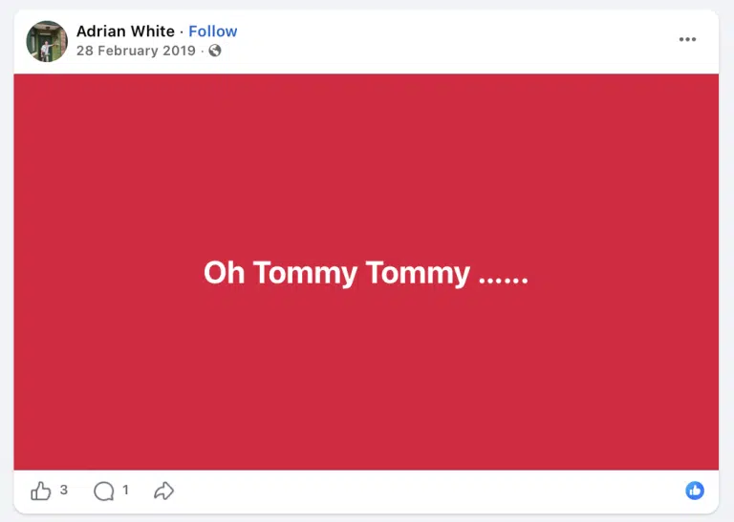Follow Adrian White
The width and height of the screenshot is (734, 522).
pos(212,31)
